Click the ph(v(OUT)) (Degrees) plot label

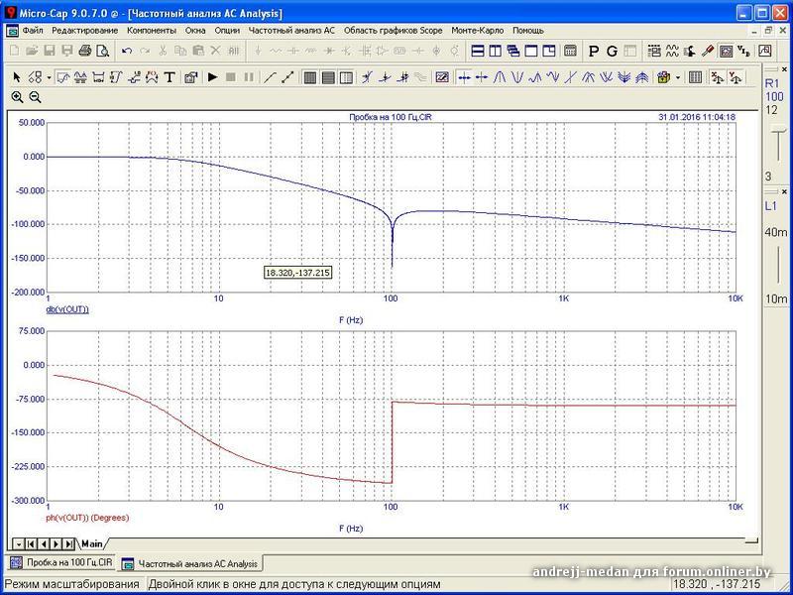(87, 518)
